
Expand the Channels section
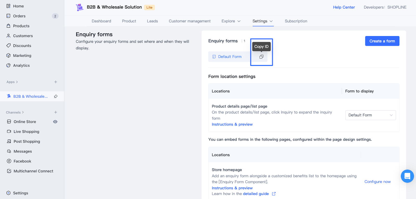tap(15, 112)
